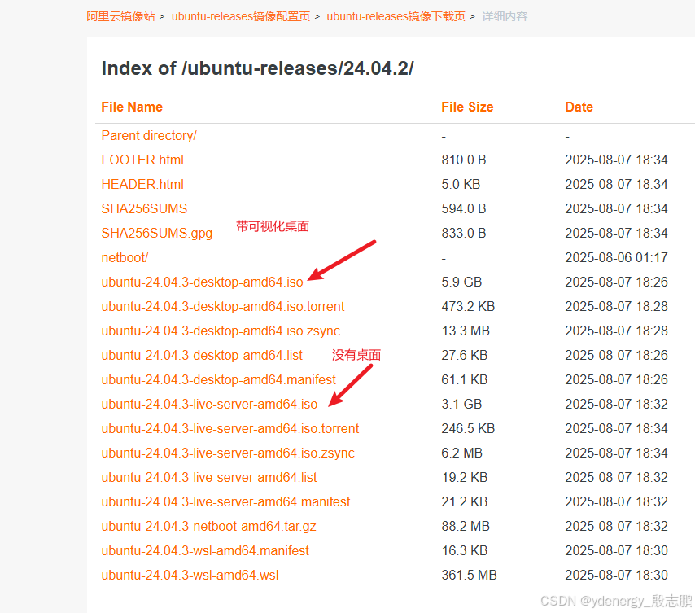
Task: Click the 19.2 KB file size value
Action: coord(465,477)
